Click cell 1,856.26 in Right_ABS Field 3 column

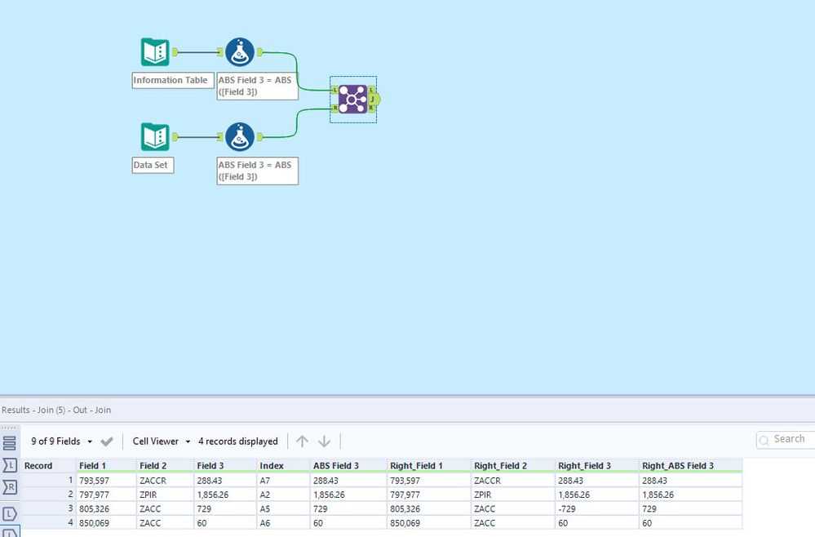point(691,495)
